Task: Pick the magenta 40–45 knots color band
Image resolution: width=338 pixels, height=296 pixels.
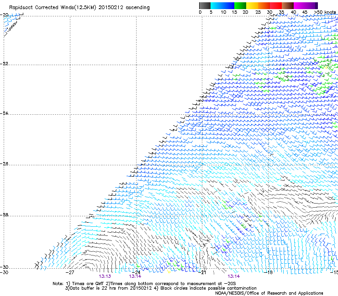Action: [300, 5]
